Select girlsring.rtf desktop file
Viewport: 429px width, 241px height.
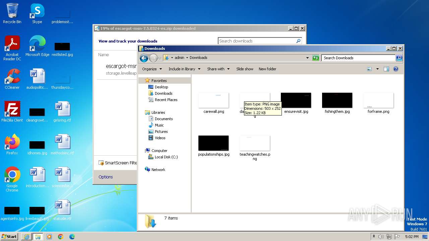62,112
